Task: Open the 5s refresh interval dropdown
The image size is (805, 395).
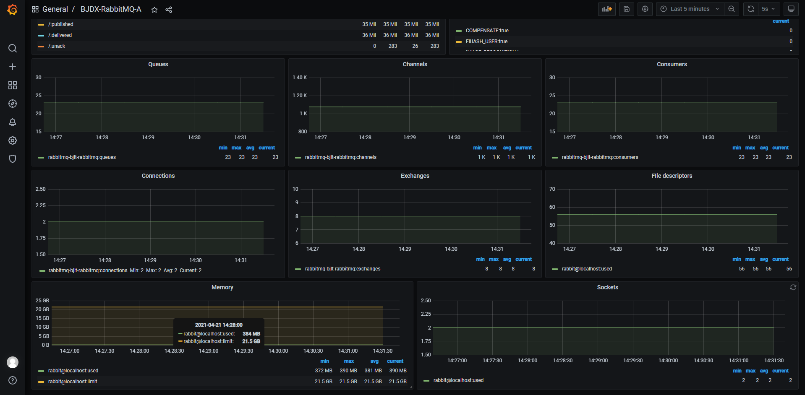Action: tap(769, 9)
